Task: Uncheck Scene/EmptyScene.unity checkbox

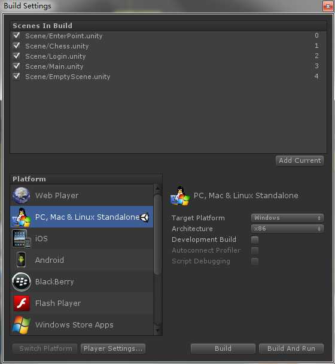Action: click(17, 76)
